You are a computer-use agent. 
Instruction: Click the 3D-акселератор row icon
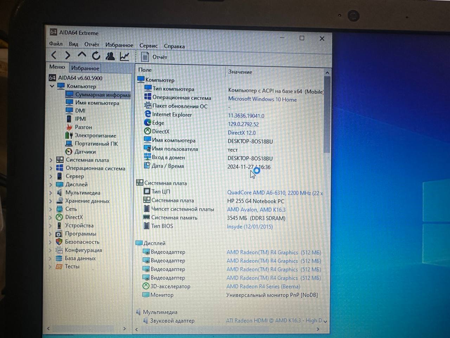146,286
